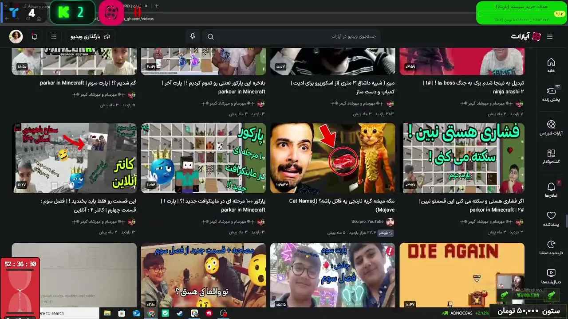568x319 pixels.
Task: Open title مگه میشه گربه نارنجی یه قاتل باشه
Action: [342, 206]
